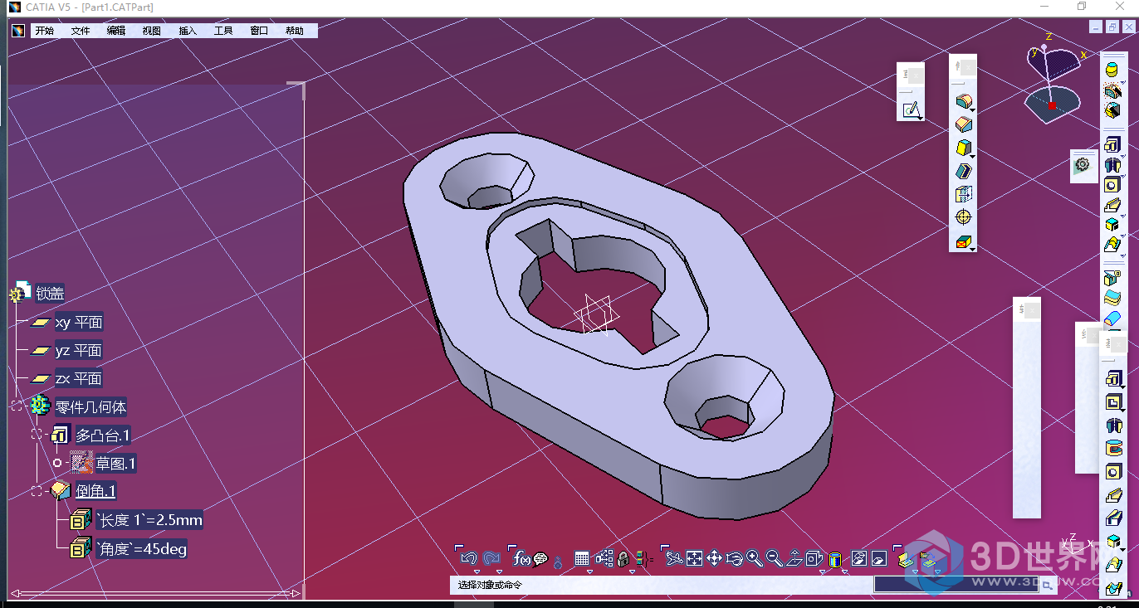Screen dimensions: 1139x608
Task: Collapse the 倒角.1 tree node
Action: [x=37, y=491]
